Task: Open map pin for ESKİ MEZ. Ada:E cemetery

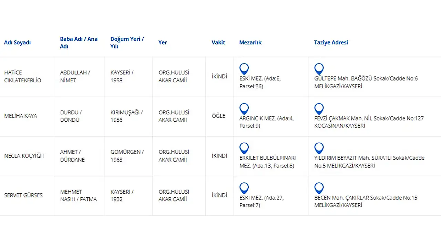Action: click(x=244, y=69)
